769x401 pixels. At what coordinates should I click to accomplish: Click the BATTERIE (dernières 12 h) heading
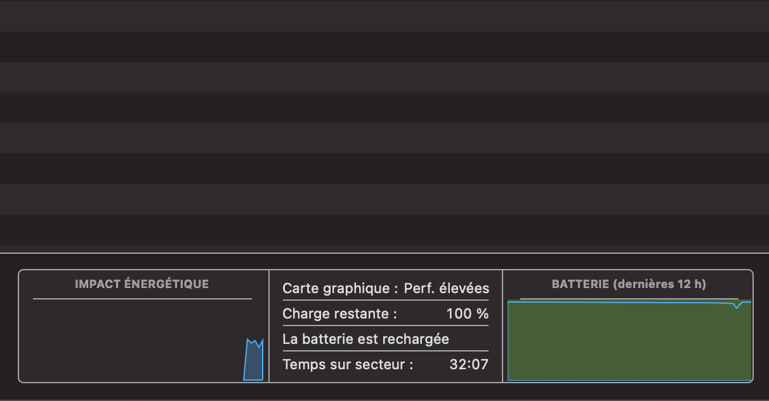pyautogui.click(x=629, y=284)
